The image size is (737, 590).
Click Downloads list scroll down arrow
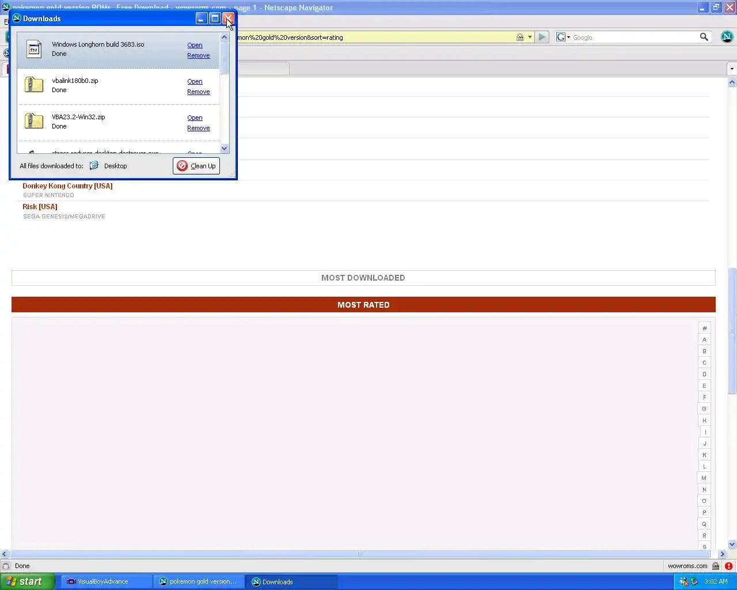225,148
